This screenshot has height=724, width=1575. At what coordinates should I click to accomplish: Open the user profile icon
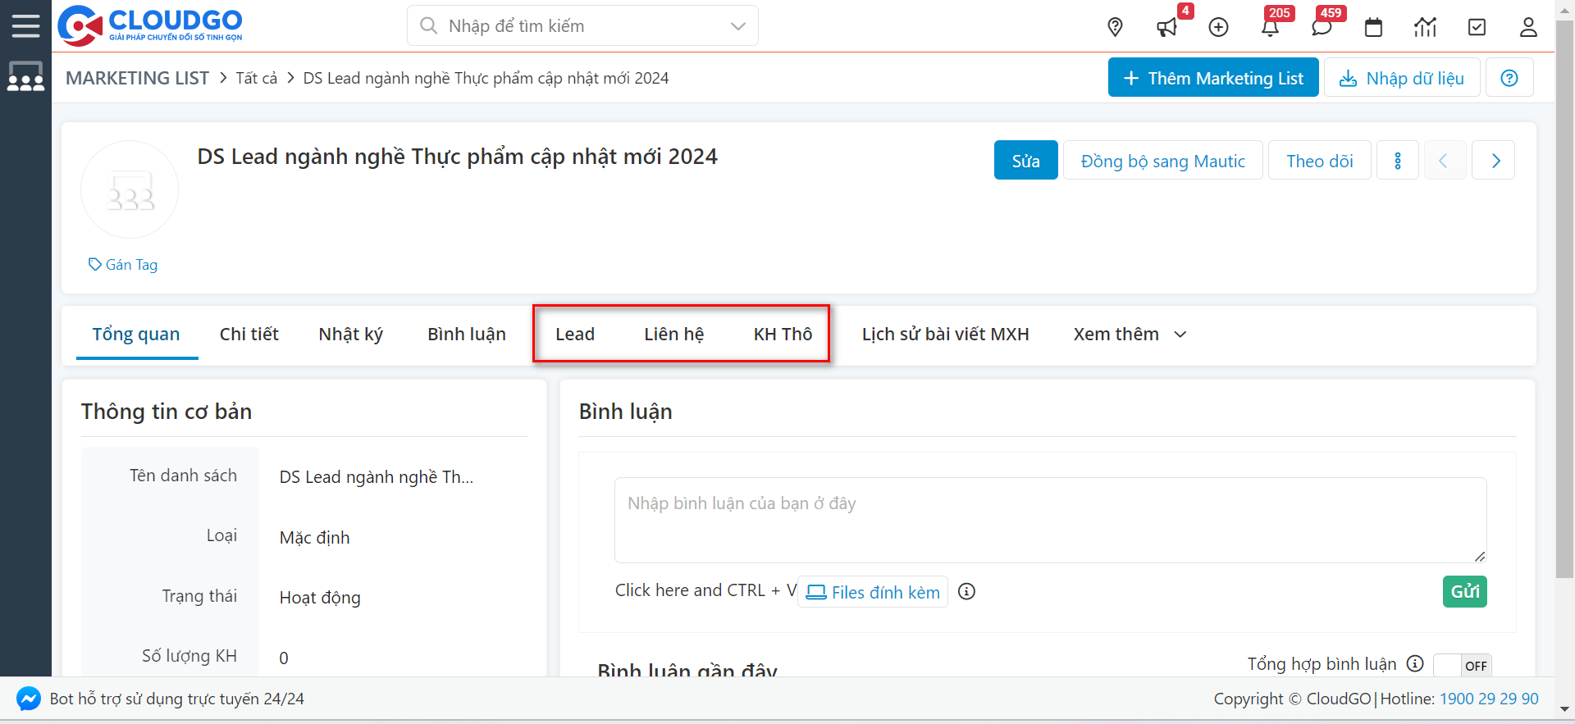click(1528, 27)
